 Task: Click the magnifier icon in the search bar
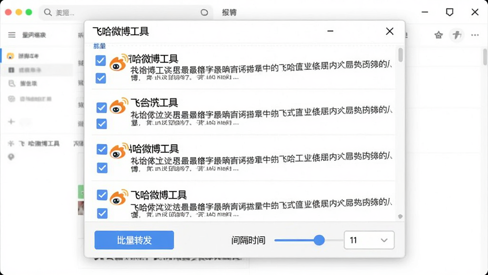(x=48, y=12)
